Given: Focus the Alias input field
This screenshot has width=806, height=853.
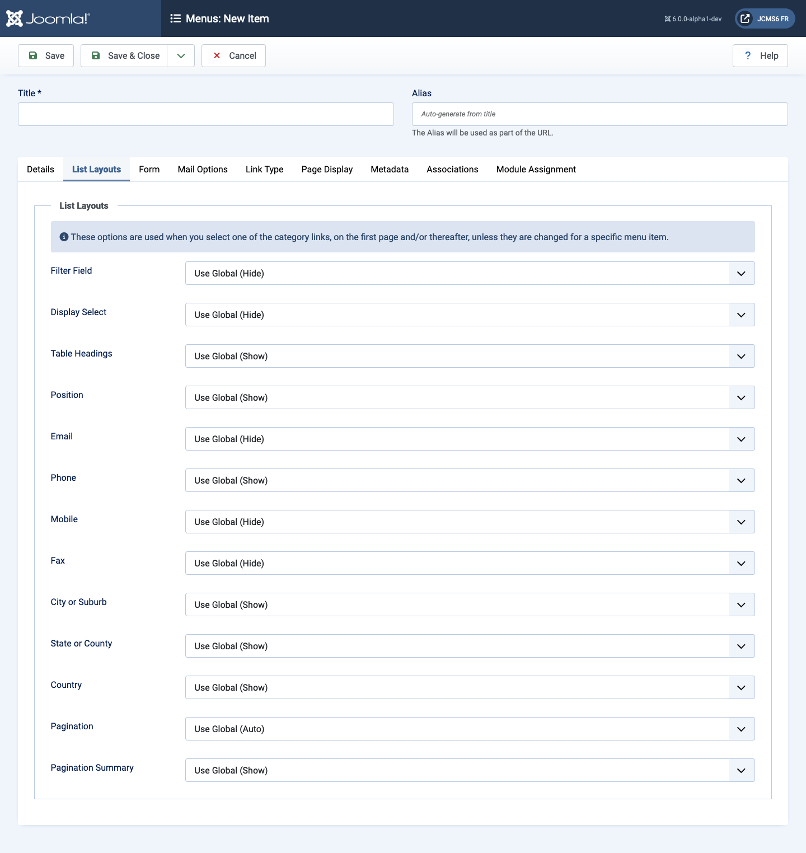Looking at the screenshot, I should point(600,114).
